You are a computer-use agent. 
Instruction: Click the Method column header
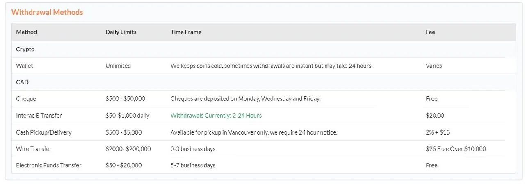26,32
